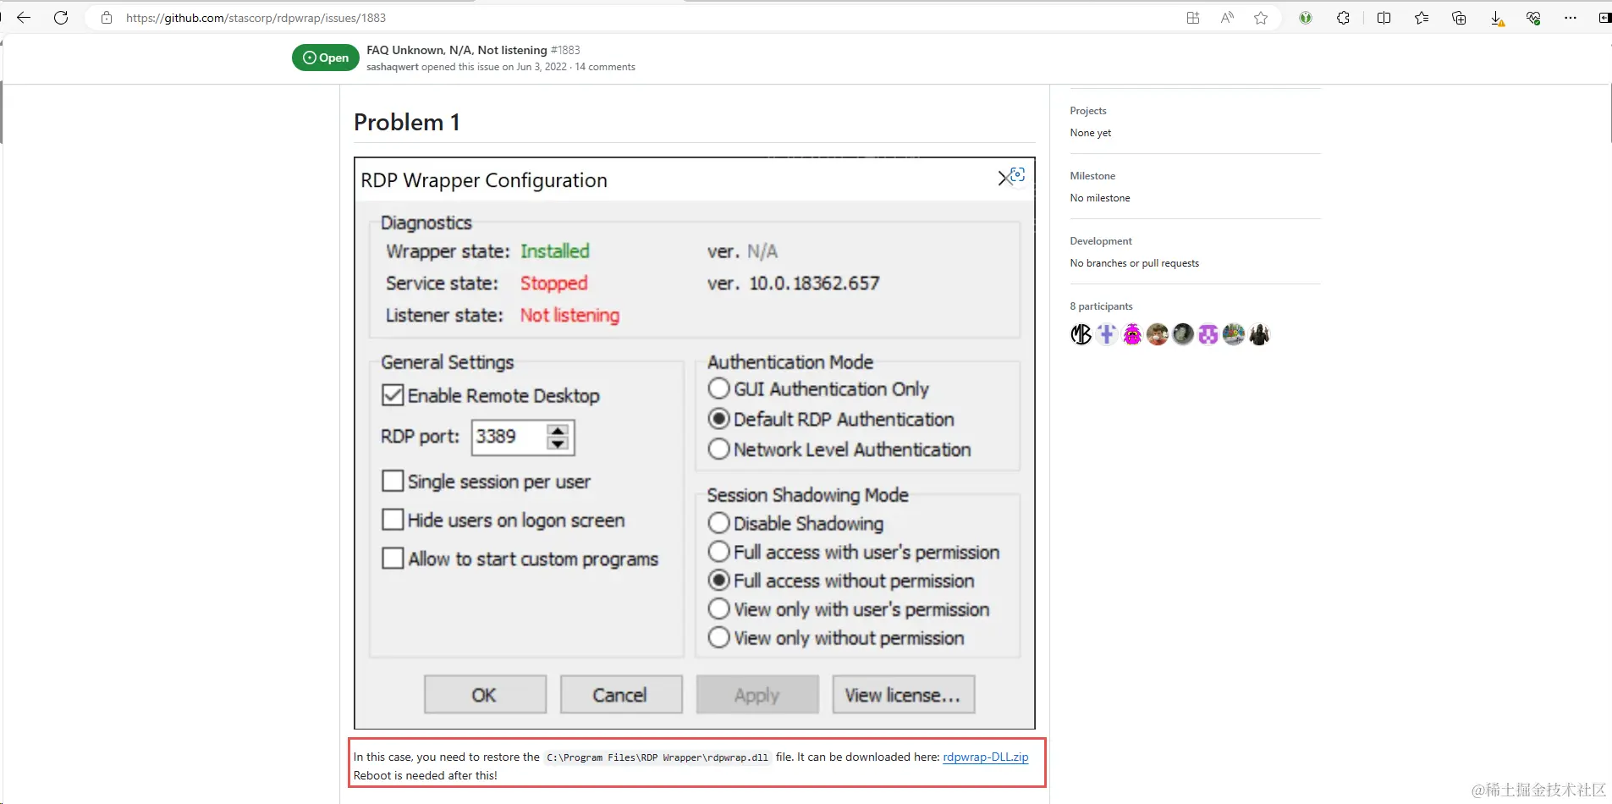The image size is (1612, 804).
Task: Open the Extensions puzzle-piece icon
Action: (x=1343, y=18)
